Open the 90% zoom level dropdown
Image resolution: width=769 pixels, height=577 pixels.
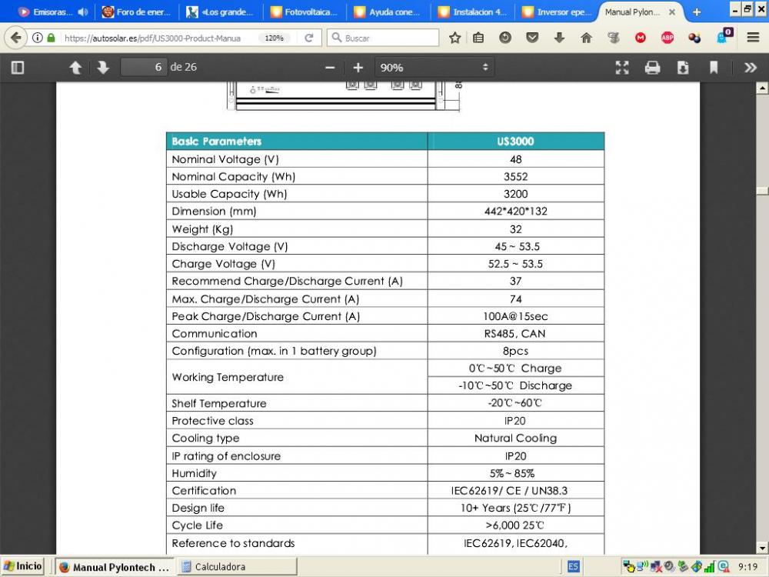point(434,68)
